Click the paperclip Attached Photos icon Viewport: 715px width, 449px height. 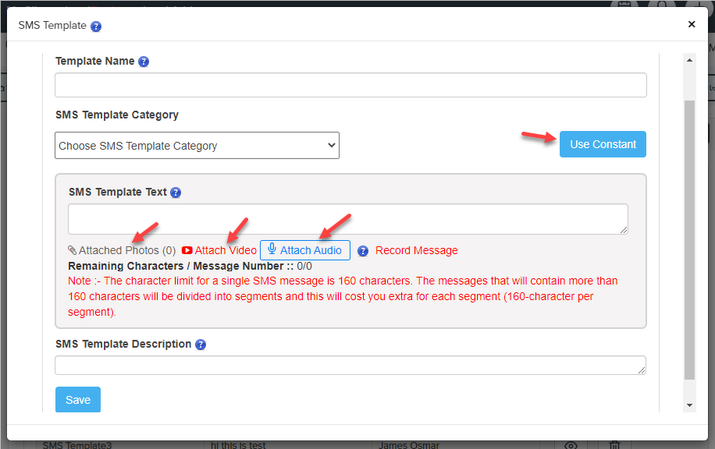pyautogui.click(x=73, y=251)
